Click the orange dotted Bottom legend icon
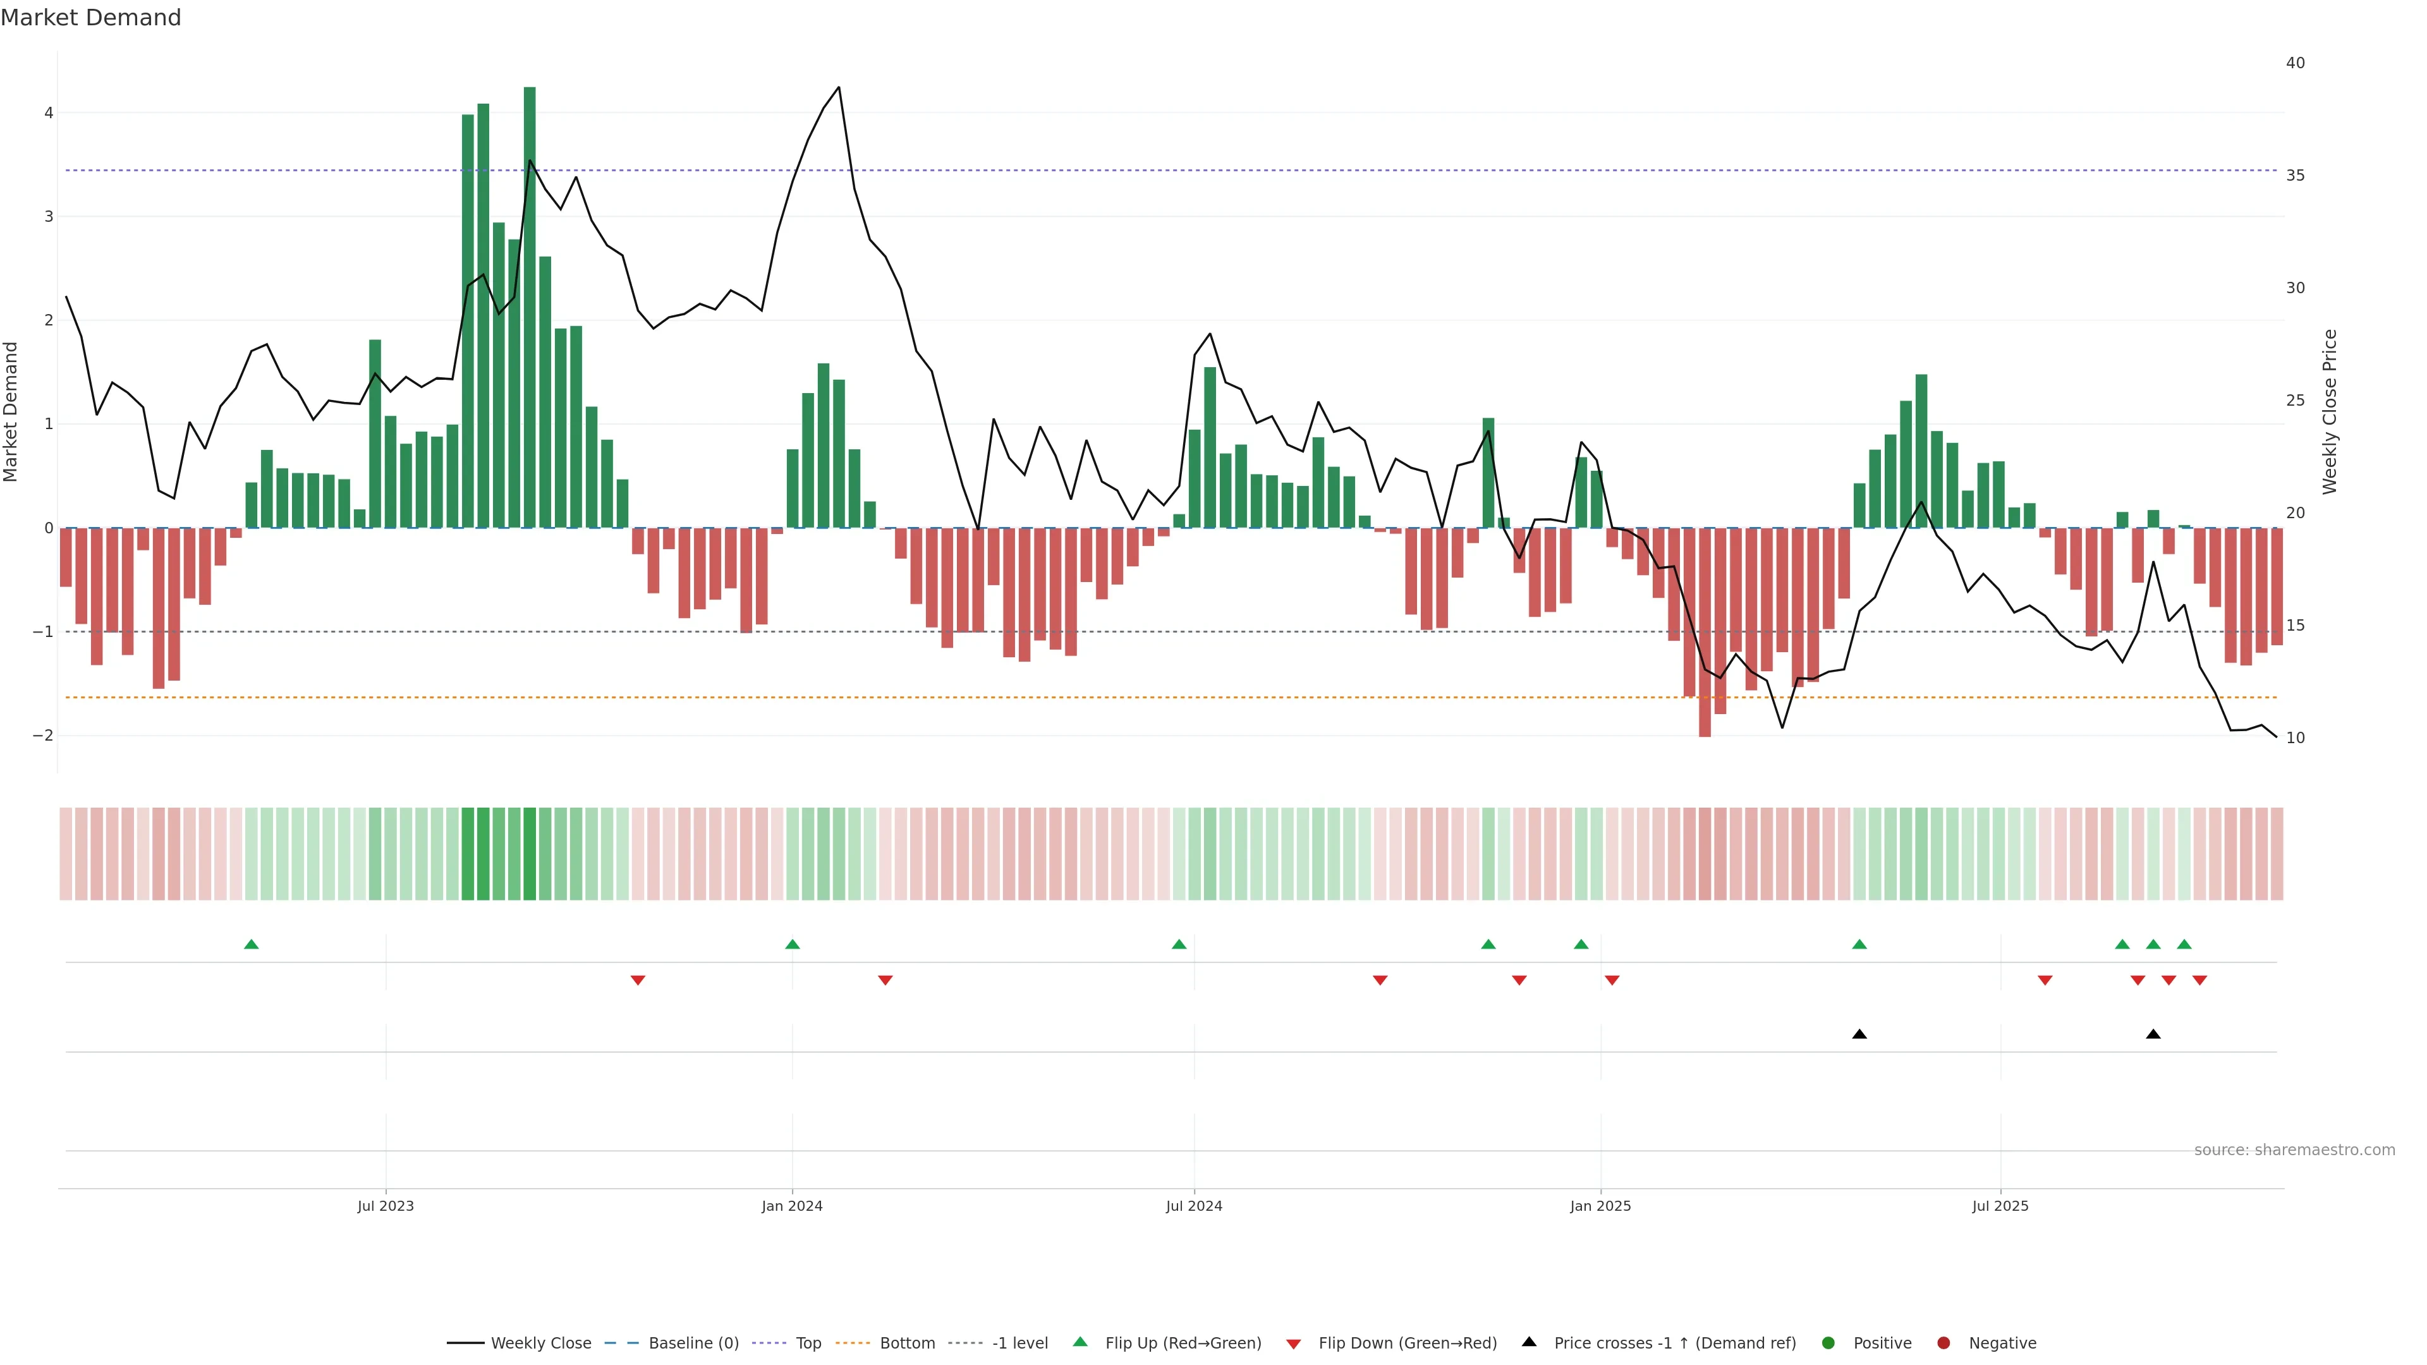The width and height of the screenshot is (2427, 1365). (853, 1344)
